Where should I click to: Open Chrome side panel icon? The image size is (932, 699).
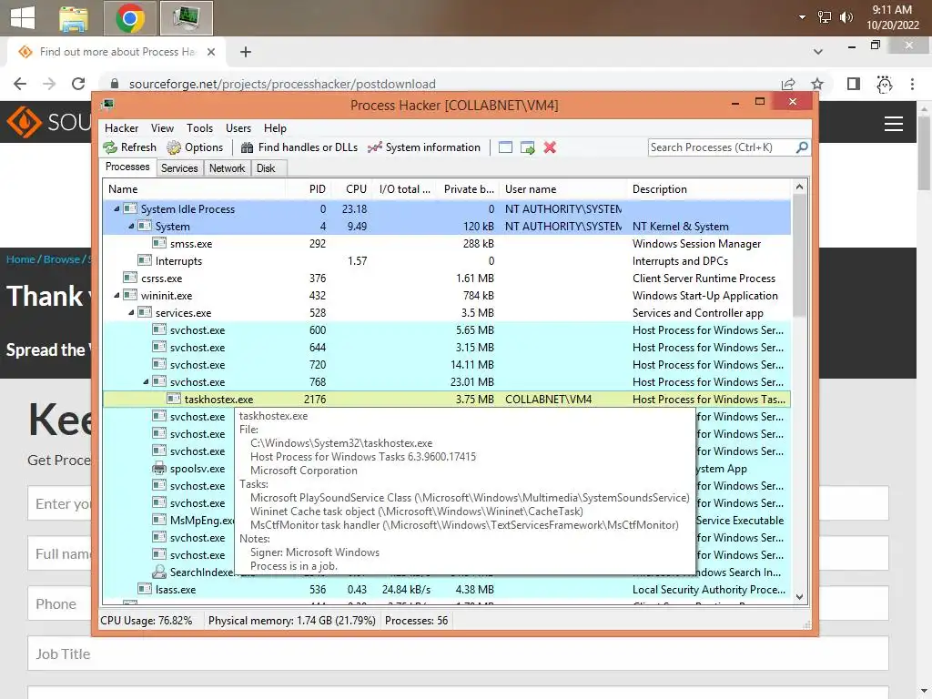point(854,84)
